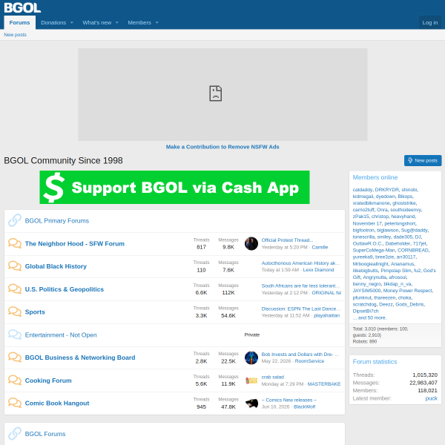
Task: Open the Comic Book Hangout forum
Action: (57, 403)
